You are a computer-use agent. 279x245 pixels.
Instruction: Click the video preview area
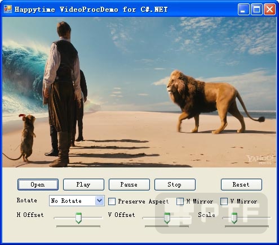tap(139, 92)
